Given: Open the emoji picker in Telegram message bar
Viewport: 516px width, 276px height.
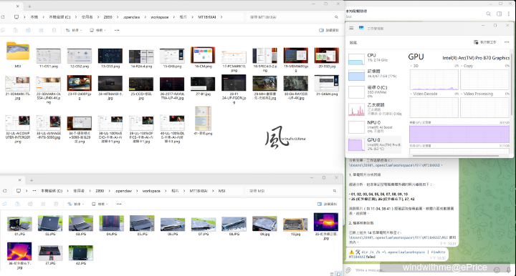Looking at the screenshot, I should [x=497, y=270].
